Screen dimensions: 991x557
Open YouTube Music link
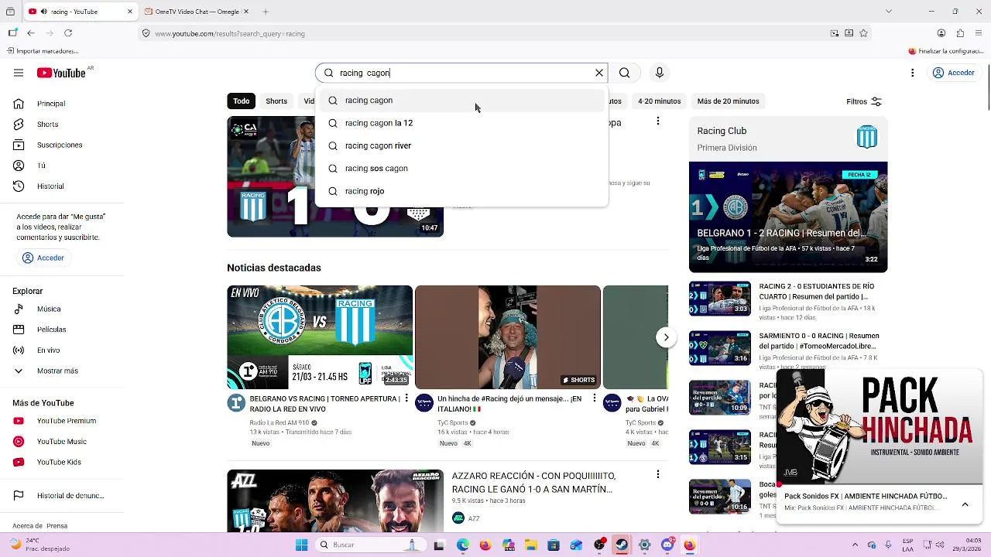(x=62, y=442)
